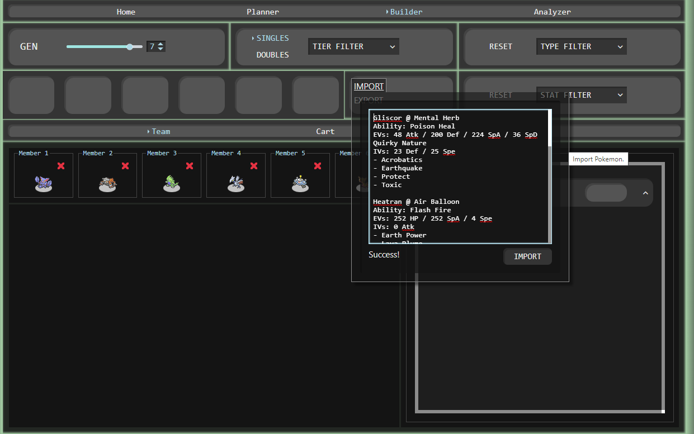Viewport: 694px width, 434px height.
Task: Click the first empty team slot
Action: (31, 95)
